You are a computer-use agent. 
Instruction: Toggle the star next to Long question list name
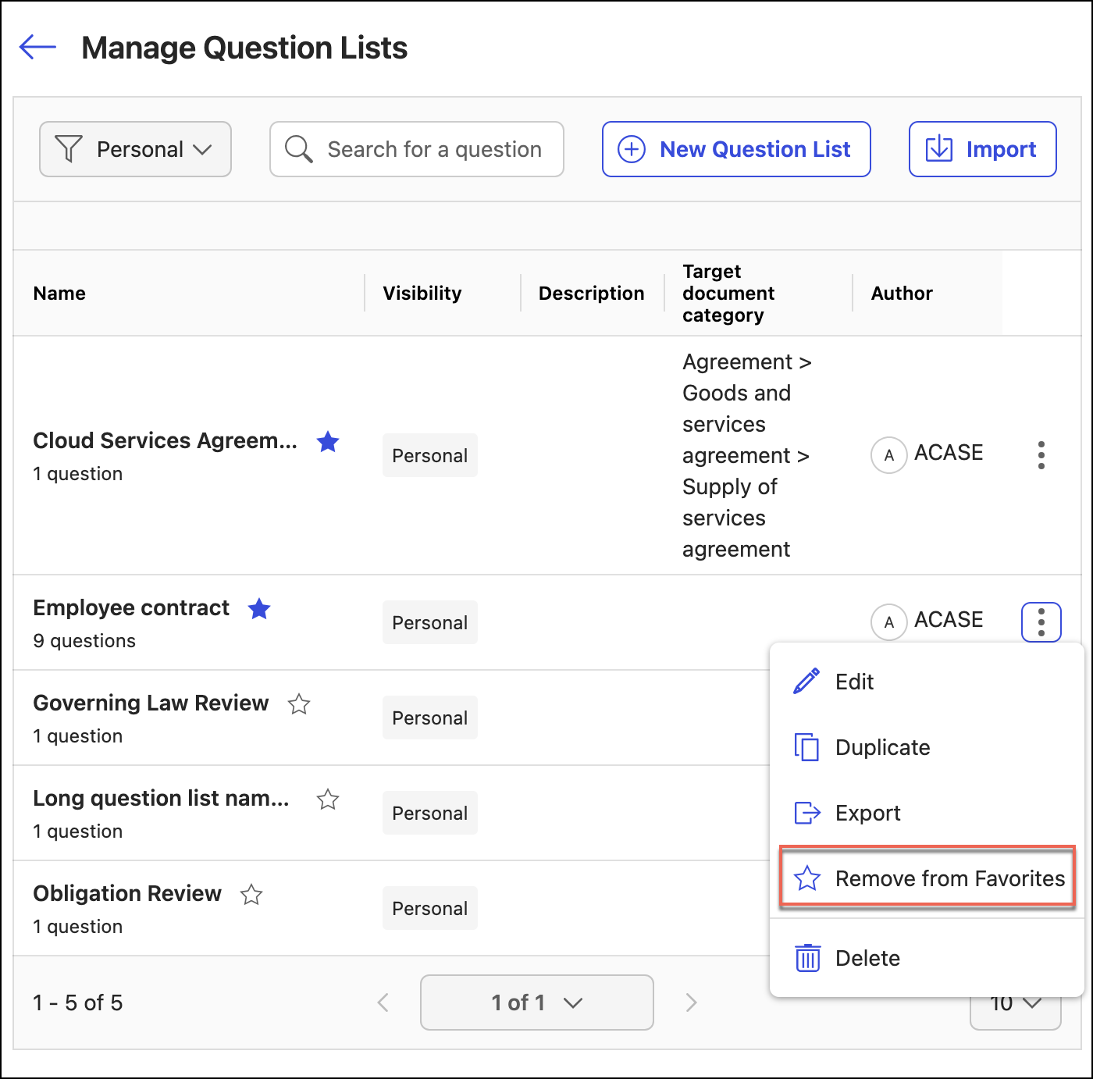pyautogui.click(x=328, y=799)
